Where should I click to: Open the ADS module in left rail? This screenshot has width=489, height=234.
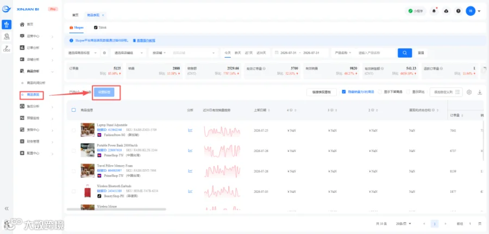(x=7, y=36)
